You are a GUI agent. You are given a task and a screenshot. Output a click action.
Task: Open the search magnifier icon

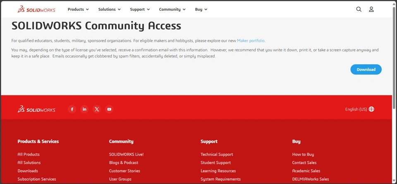click(x=359, y=9)
